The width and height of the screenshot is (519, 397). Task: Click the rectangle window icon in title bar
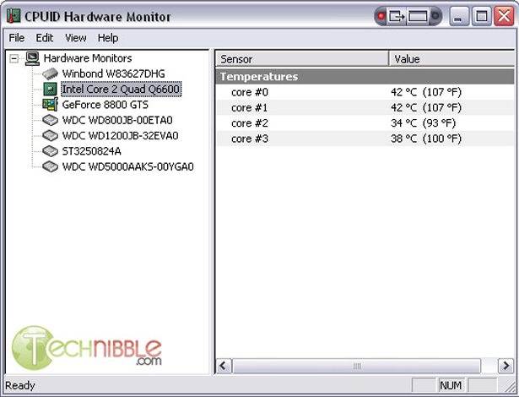pos(418,16)
